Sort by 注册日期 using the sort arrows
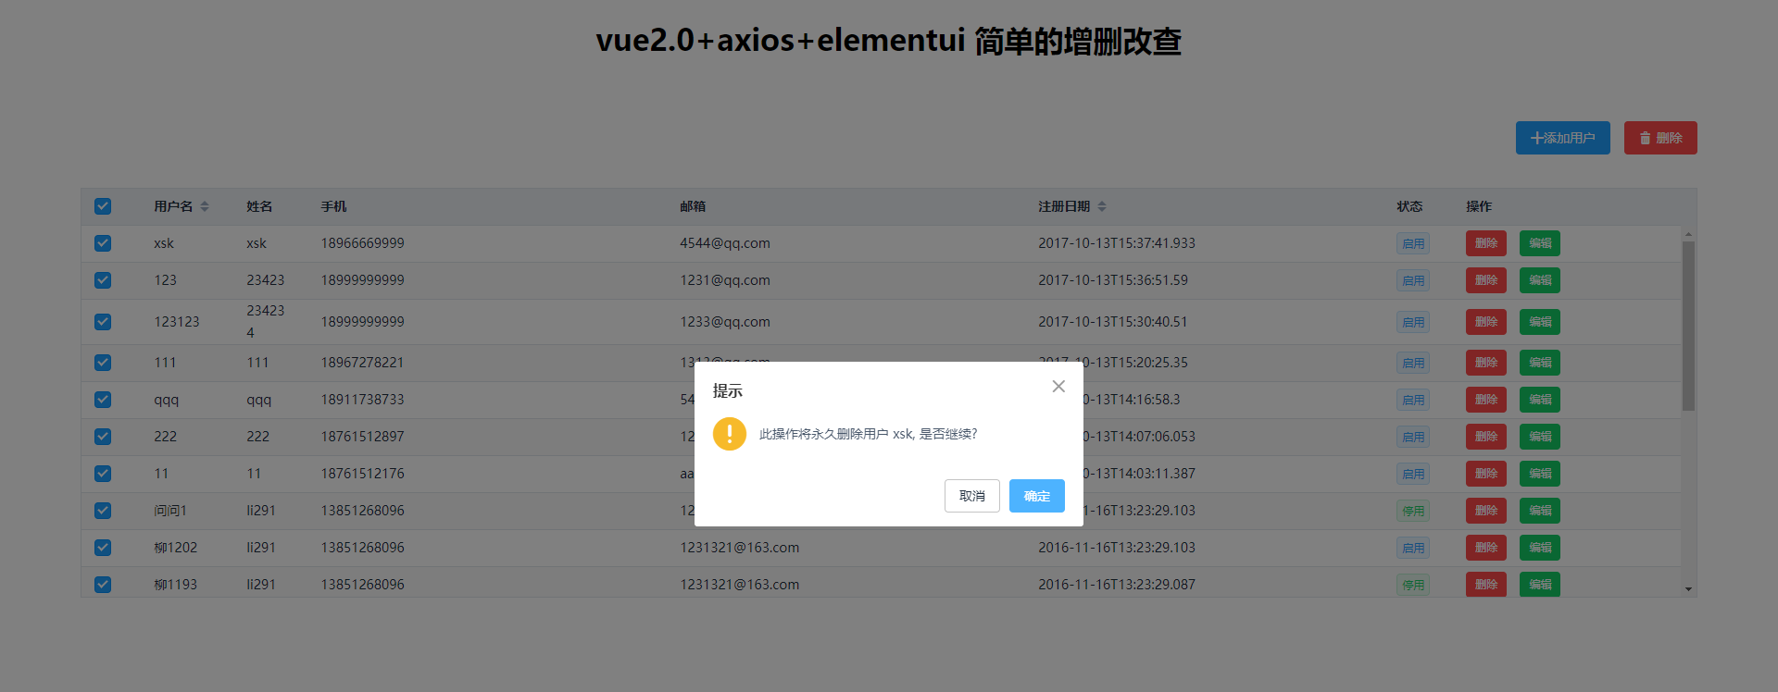Viewport: 1778px width, 692px height. 1102,206
